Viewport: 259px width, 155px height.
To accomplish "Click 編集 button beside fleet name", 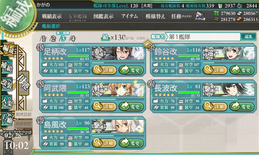I will click(x=248, y=37).
